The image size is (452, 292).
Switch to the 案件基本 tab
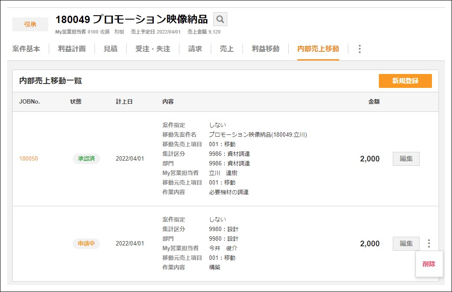coord(26,49)
